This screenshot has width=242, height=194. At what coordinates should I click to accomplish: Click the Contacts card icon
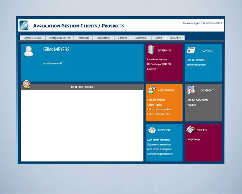pyautogui.click(x=191, y=50)
